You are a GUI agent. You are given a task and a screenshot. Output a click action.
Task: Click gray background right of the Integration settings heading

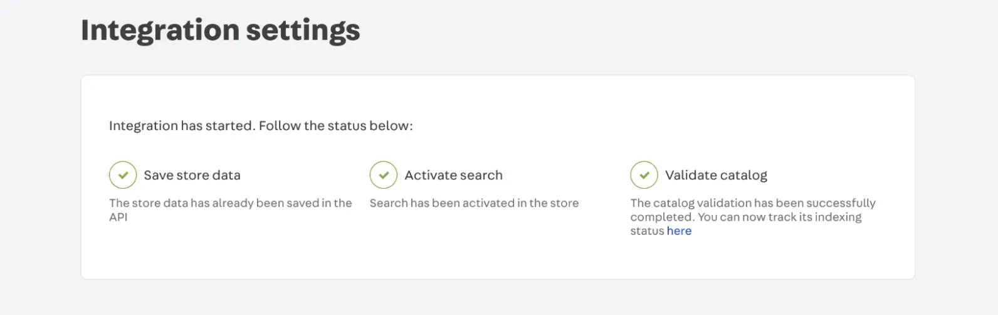[627, 30]
